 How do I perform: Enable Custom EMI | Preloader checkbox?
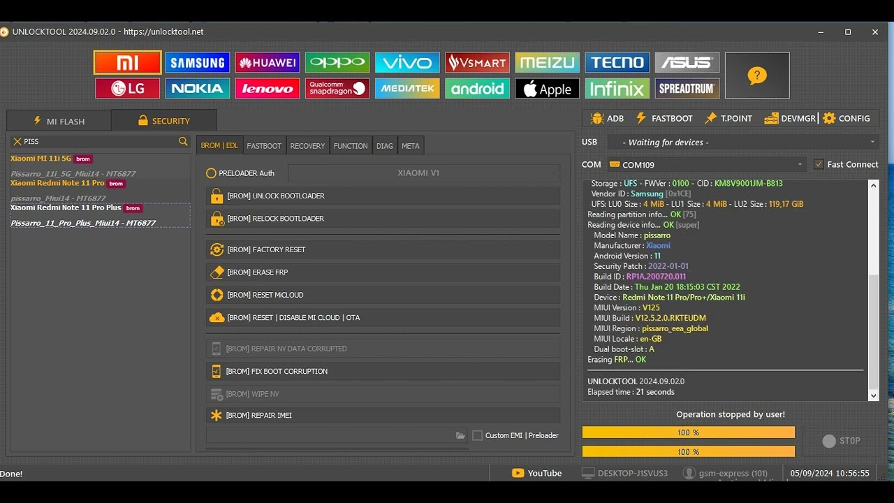coord(478,435)
